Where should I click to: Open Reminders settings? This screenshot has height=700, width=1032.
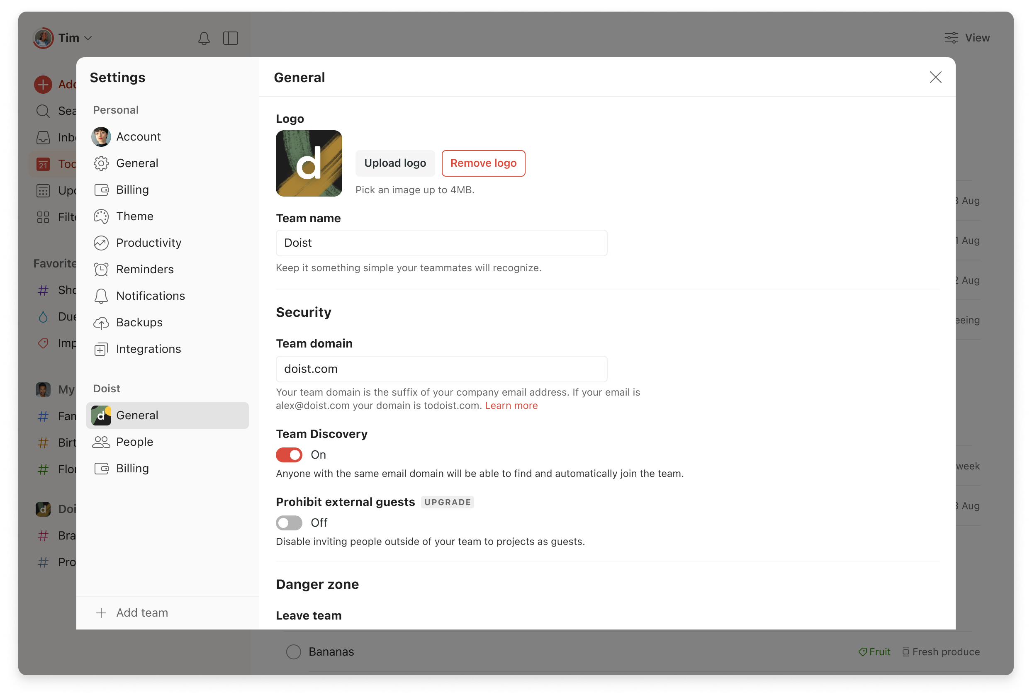coord(145,269)
